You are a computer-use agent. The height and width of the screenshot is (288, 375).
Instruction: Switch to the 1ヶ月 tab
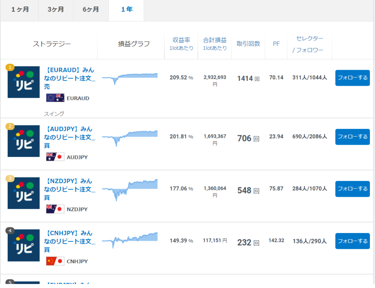[x=20, y=10]
